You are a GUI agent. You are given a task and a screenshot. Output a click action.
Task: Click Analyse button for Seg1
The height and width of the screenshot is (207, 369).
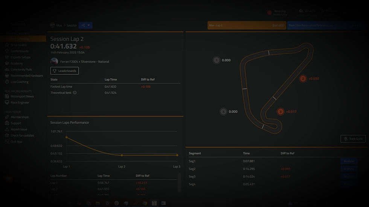coord(349,161)
